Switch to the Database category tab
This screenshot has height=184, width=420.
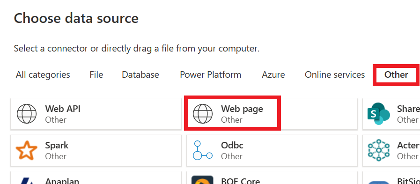coord(140,74)
